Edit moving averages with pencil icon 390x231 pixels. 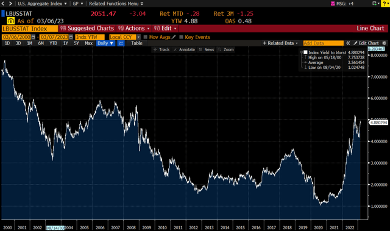(x=174, y=37)
